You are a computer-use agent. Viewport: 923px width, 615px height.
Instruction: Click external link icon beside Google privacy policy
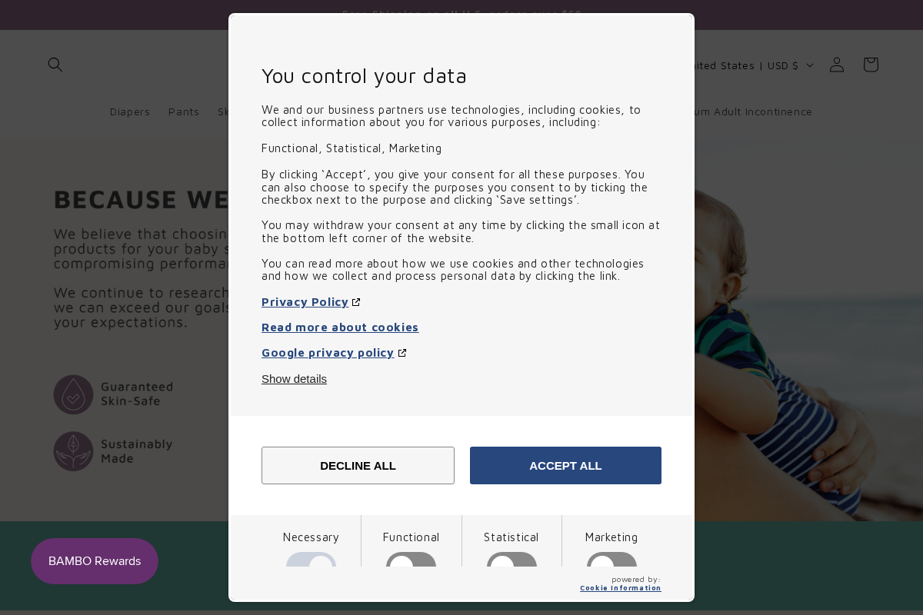[x=402, y=353]
